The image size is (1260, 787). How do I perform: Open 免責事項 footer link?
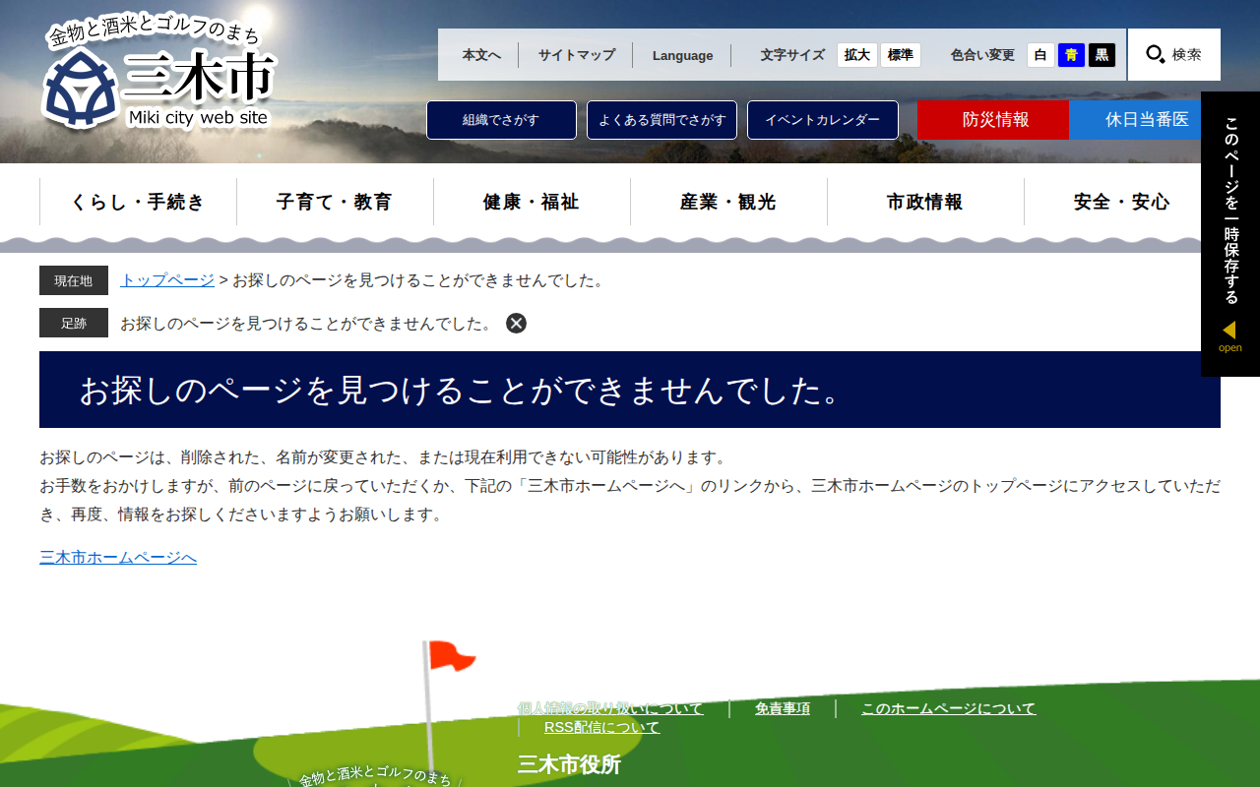click(x=783, y=708)
